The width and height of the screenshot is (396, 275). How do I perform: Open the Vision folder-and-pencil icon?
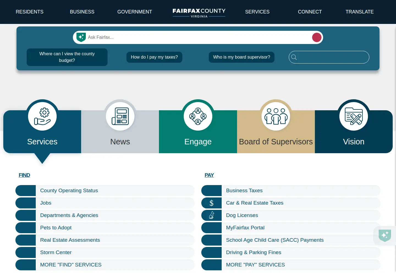pos(354,116)
